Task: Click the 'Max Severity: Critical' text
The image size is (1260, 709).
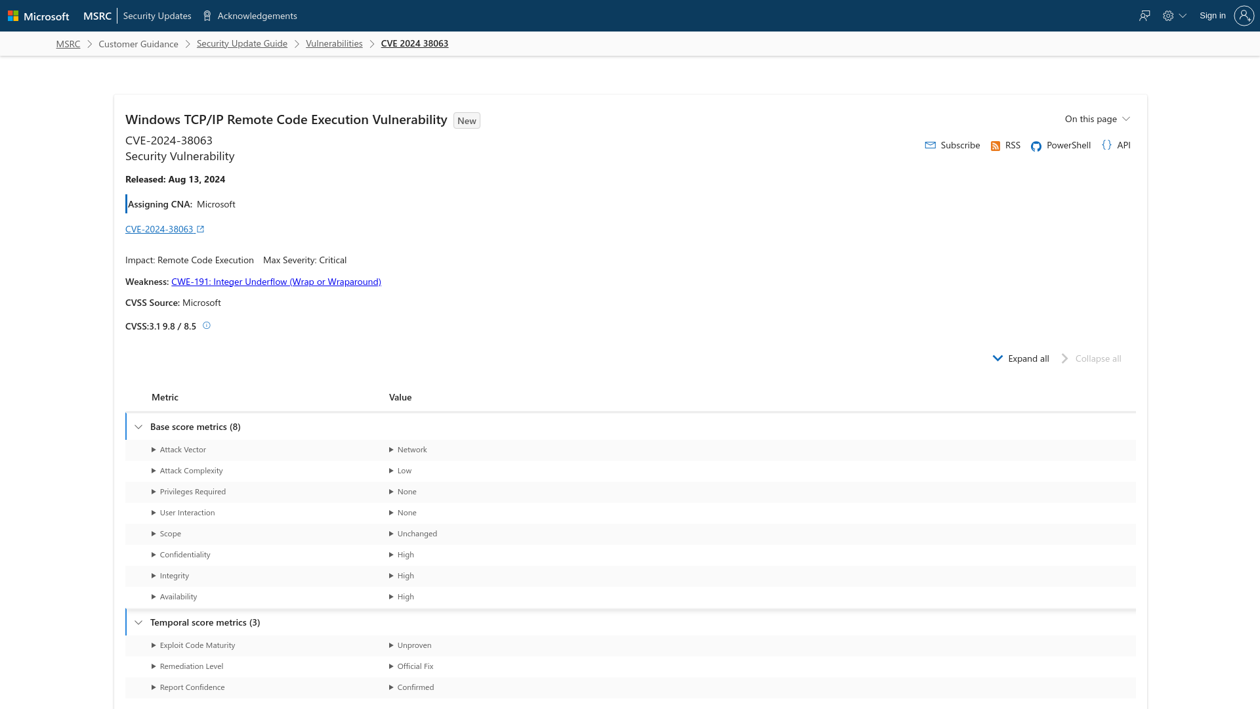Action: tap(304, 260)
